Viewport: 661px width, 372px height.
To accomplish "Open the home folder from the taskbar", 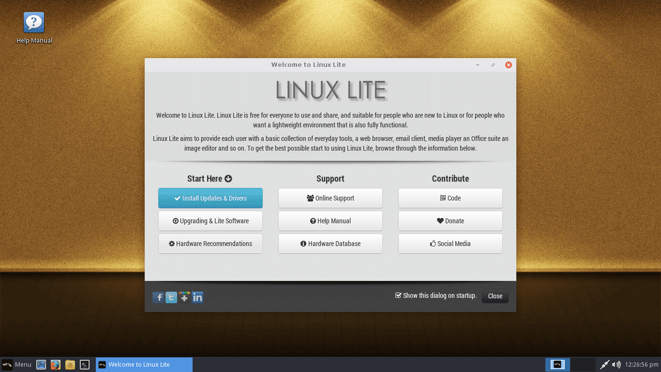I will [70, 365].
